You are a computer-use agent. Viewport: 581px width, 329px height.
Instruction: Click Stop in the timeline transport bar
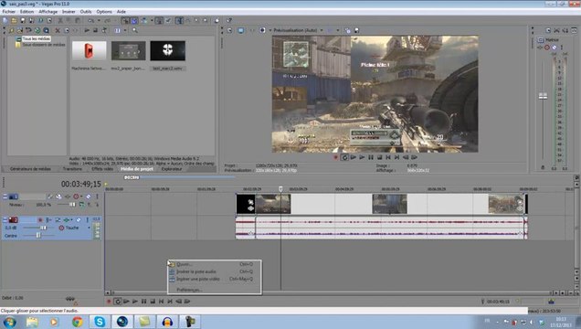point(153,302)
